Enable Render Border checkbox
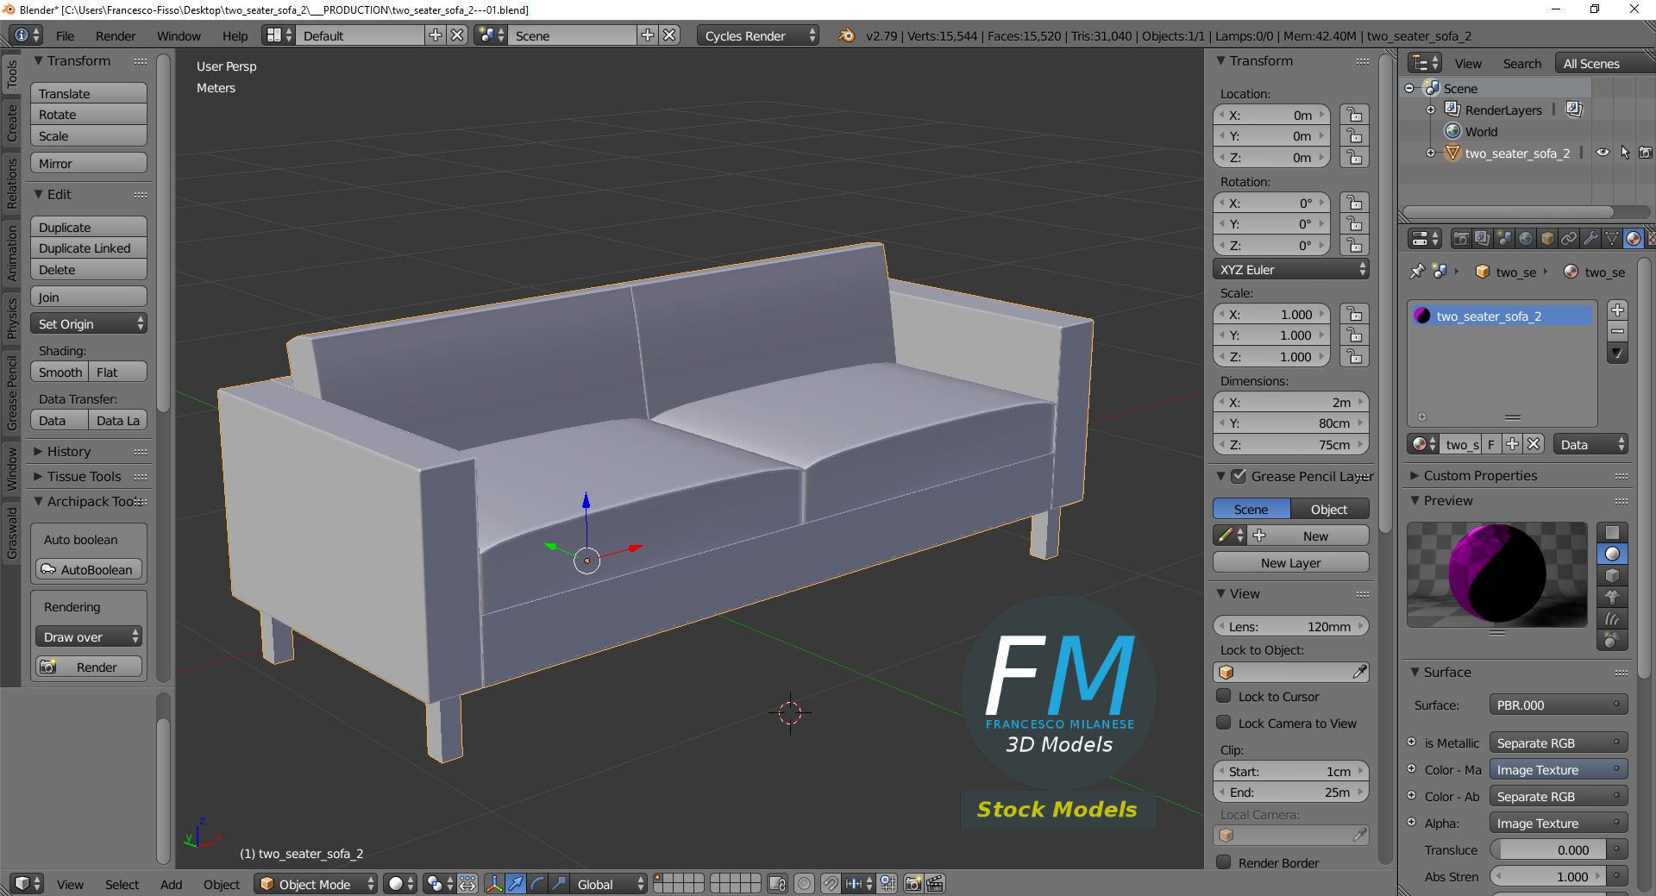Viewport: 1656px width, 896px height. [1223, 862]
